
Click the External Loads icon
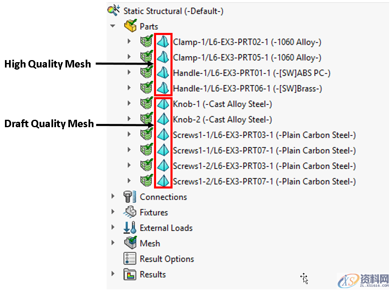[129, 227]
